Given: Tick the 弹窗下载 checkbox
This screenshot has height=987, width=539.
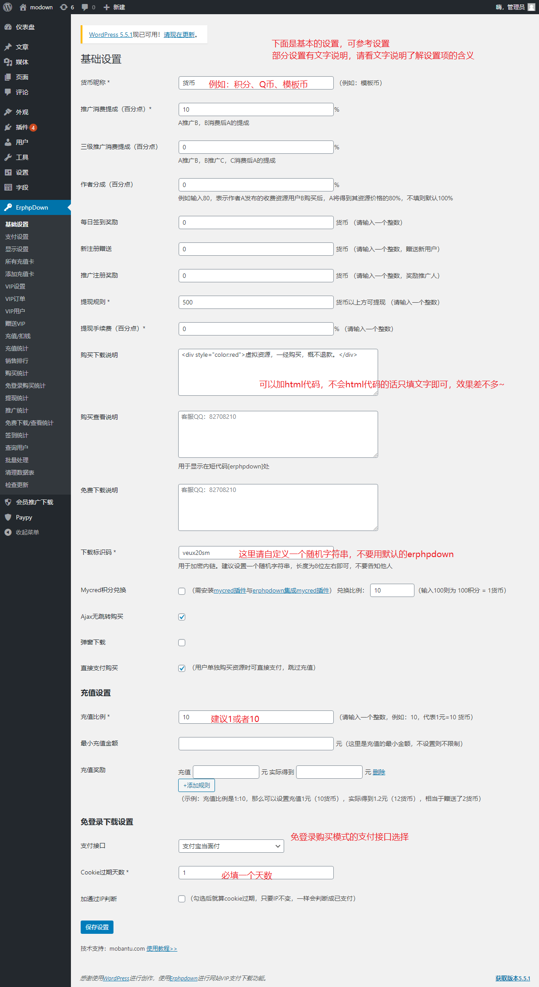Looking at the screenshot, I should [x=182, y=643].
